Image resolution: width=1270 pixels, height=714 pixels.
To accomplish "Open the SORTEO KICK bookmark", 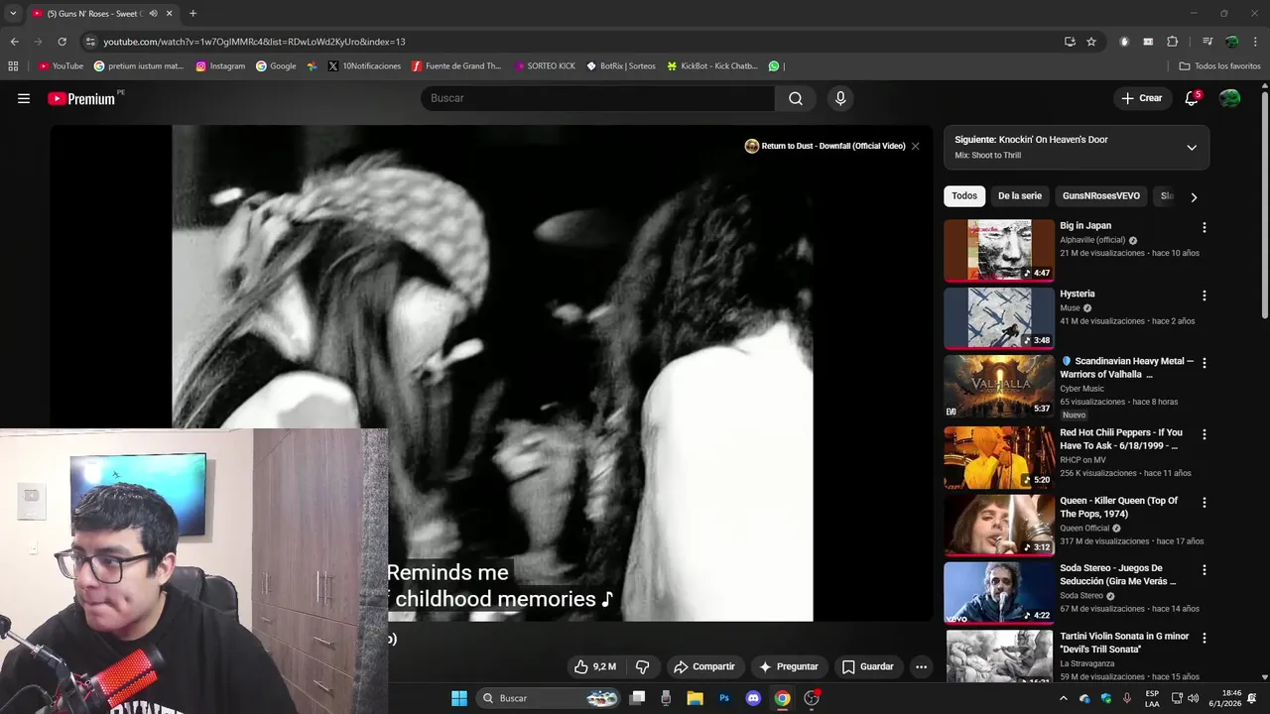I will point(545,66).
